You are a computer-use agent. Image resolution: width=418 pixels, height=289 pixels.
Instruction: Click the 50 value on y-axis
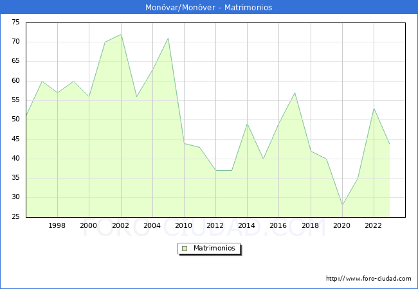(x=15, y=120)
